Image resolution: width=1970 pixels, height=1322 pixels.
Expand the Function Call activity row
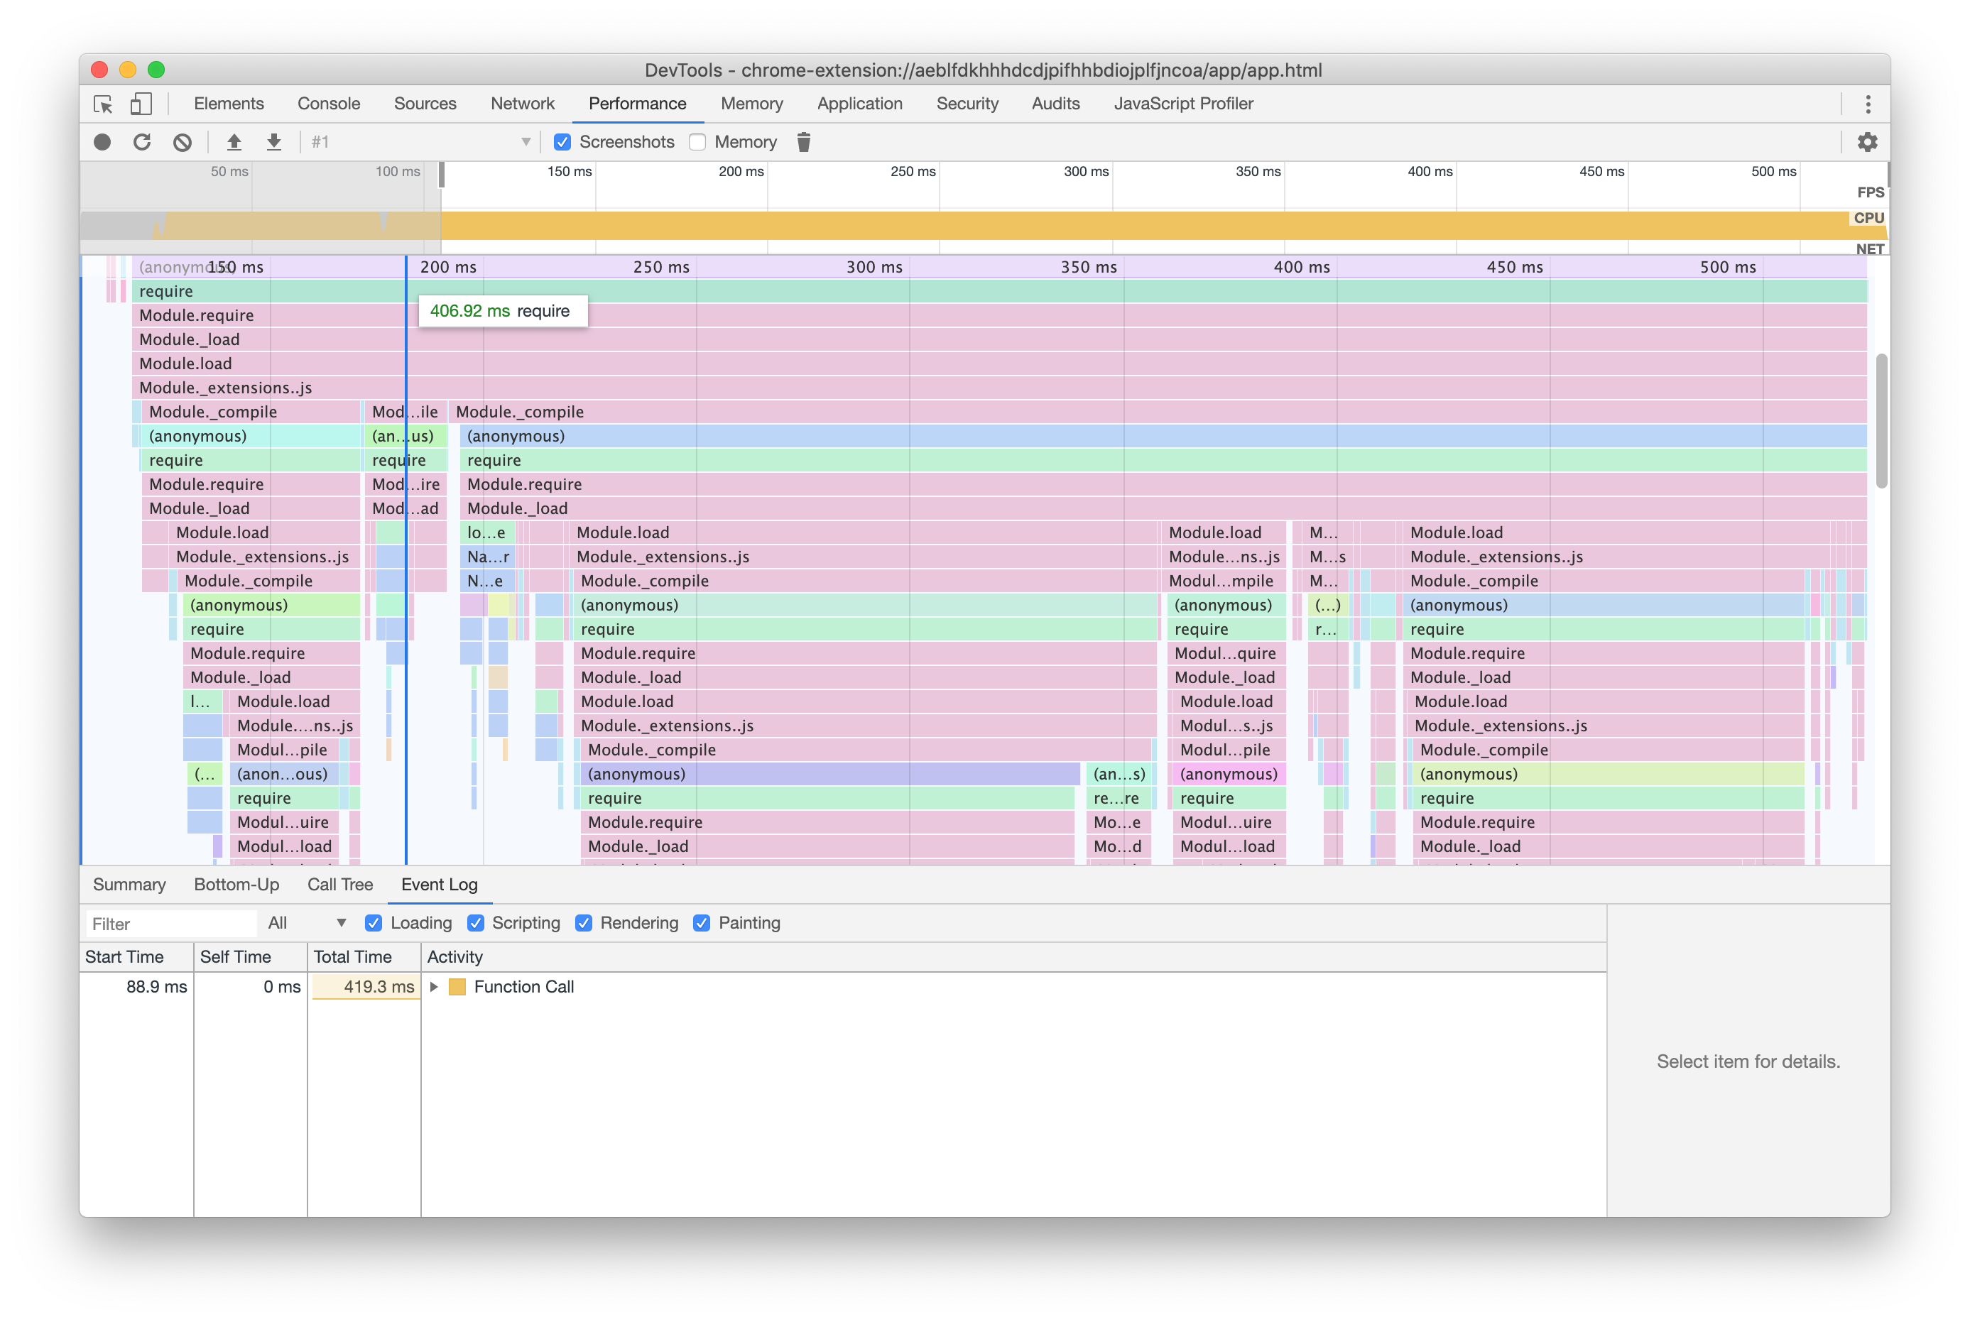pos(432,985)
